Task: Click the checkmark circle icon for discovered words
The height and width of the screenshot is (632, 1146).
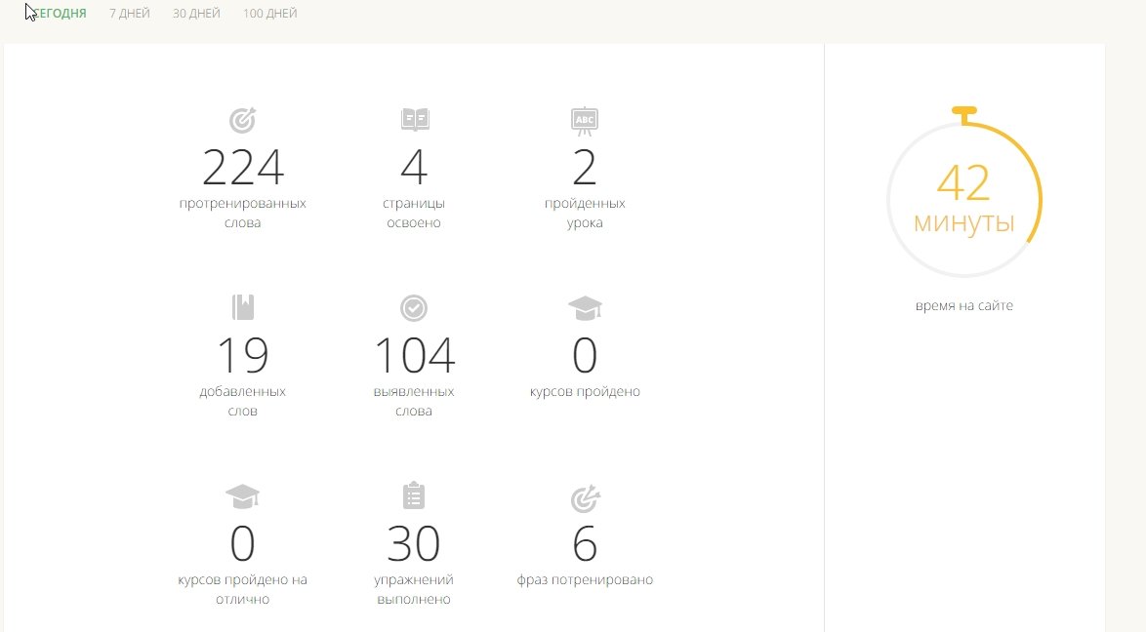Action: [414, 308]
